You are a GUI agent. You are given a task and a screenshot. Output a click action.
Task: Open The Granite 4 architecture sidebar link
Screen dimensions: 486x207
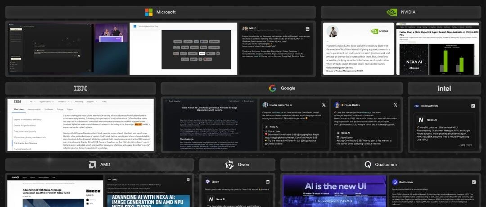click(x=25, y=143)
